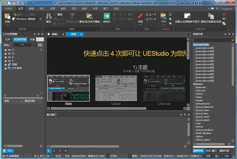
Task: Click the filter funnel icon in the ribbon
Action: [x=72, y=16]
